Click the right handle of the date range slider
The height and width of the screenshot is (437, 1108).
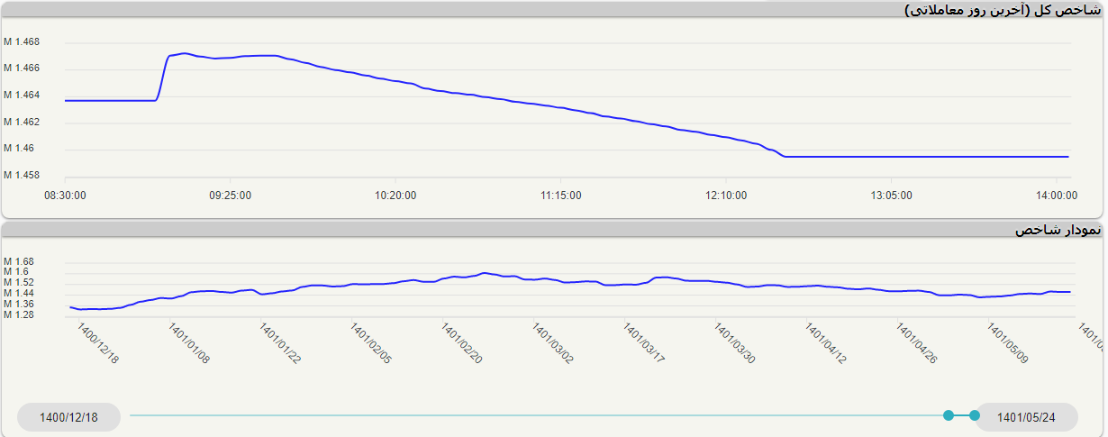coord(974,415)
